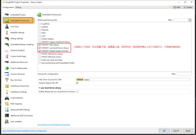Open the Configuration dropdown showing Debug
Image resolution: width=196 pixels, height=135 pixels.
[93, 7]
